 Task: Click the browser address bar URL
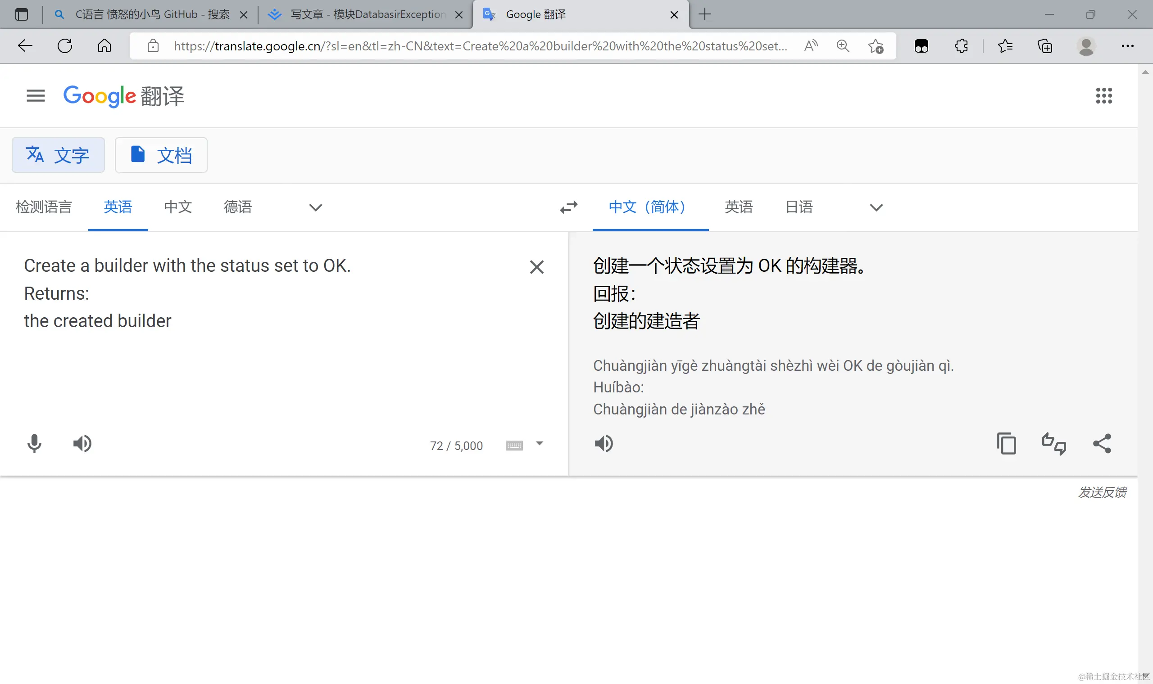tap(480, 46)
